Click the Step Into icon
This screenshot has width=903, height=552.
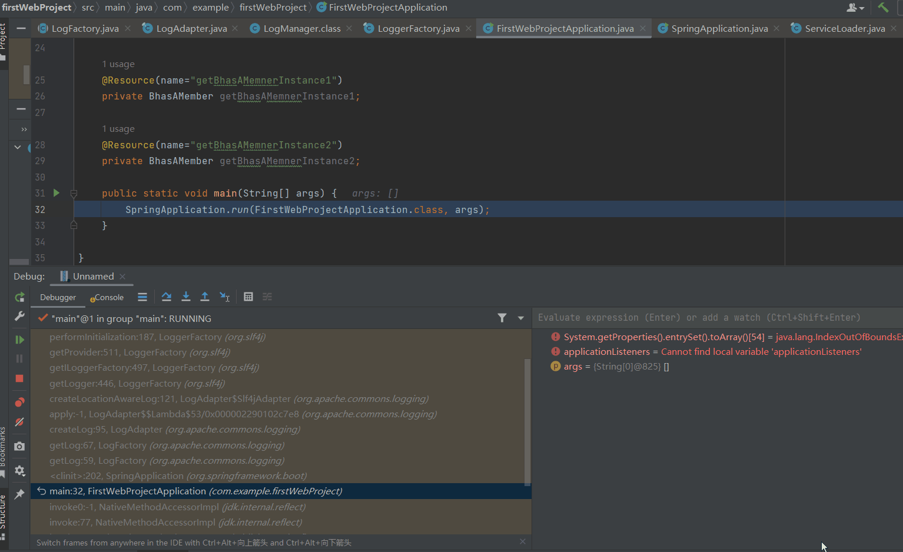click(186, 297)
